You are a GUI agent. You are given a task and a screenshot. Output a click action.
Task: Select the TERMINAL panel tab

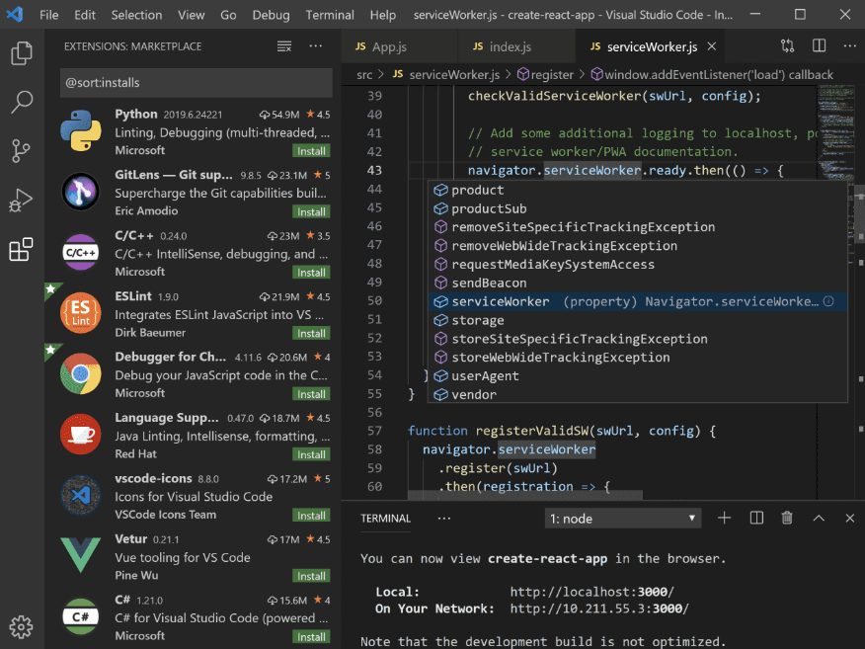pyautogui.click(x=386, y=519)
